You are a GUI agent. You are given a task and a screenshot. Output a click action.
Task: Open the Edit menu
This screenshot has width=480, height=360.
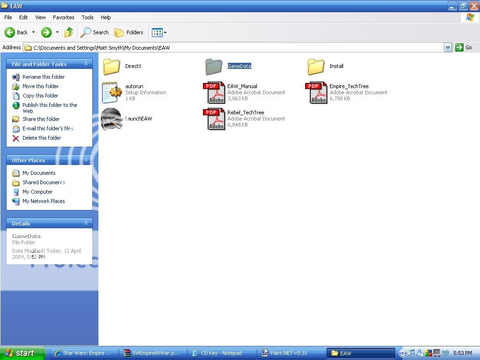click(23, 17)
